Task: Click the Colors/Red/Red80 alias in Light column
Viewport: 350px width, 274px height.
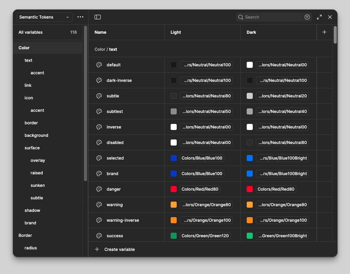Action: tap(200, 189)
